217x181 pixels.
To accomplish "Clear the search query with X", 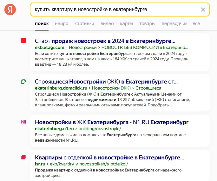I will 203,10.
